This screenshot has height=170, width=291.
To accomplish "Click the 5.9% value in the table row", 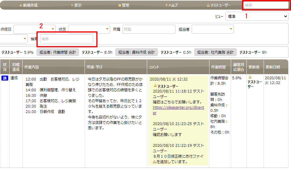I will [237, 78].
